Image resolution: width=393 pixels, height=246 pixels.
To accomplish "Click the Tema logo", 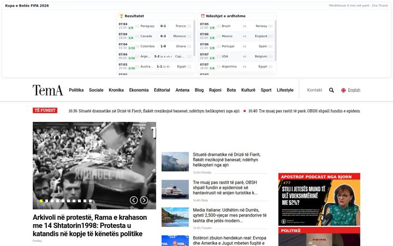I will [x=47, y=90].
